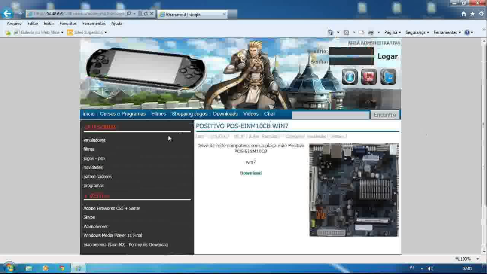Click the POSITIVO POS-EINM10CB WIN7 heading
487x274 pixels.
[x=242, y=126]
